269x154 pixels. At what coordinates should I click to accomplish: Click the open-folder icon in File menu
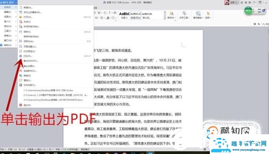point(21,17)
